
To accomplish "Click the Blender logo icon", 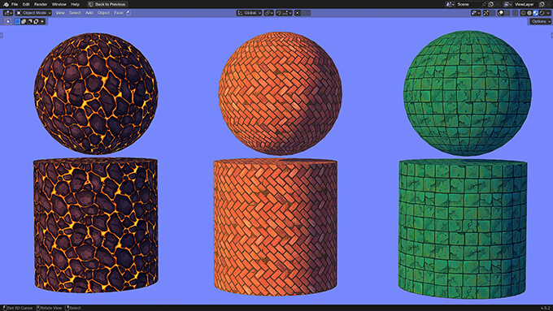I will coord(6,4).
